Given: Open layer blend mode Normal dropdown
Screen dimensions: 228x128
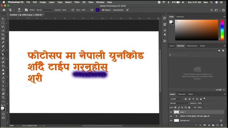Looking at the screenshot, I should pos(179,103).
